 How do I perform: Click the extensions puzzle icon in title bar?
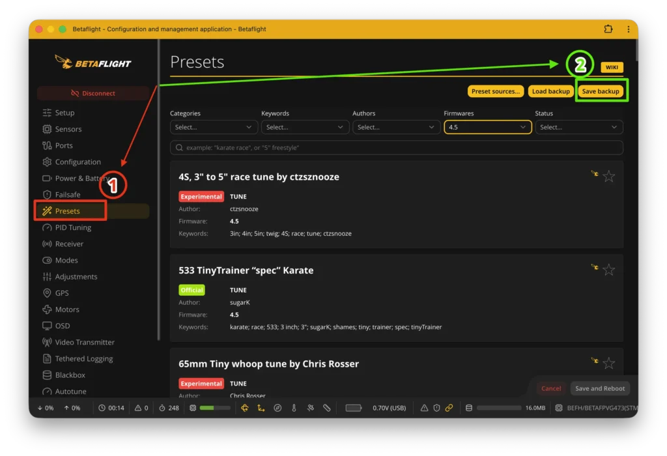(x=608, y=29)
